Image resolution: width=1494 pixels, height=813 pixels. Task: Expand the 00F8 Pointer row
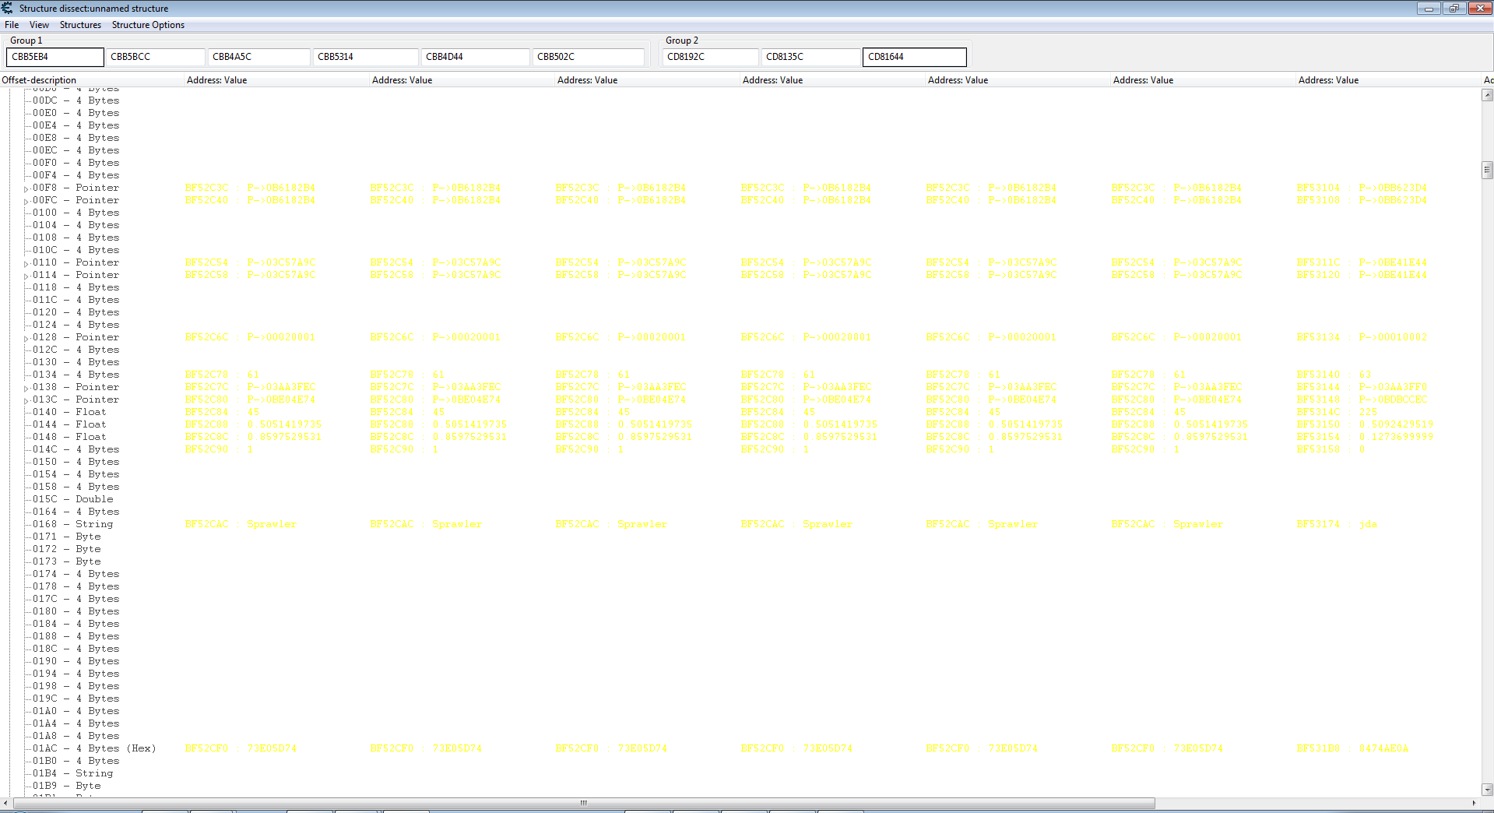[26, 188]
